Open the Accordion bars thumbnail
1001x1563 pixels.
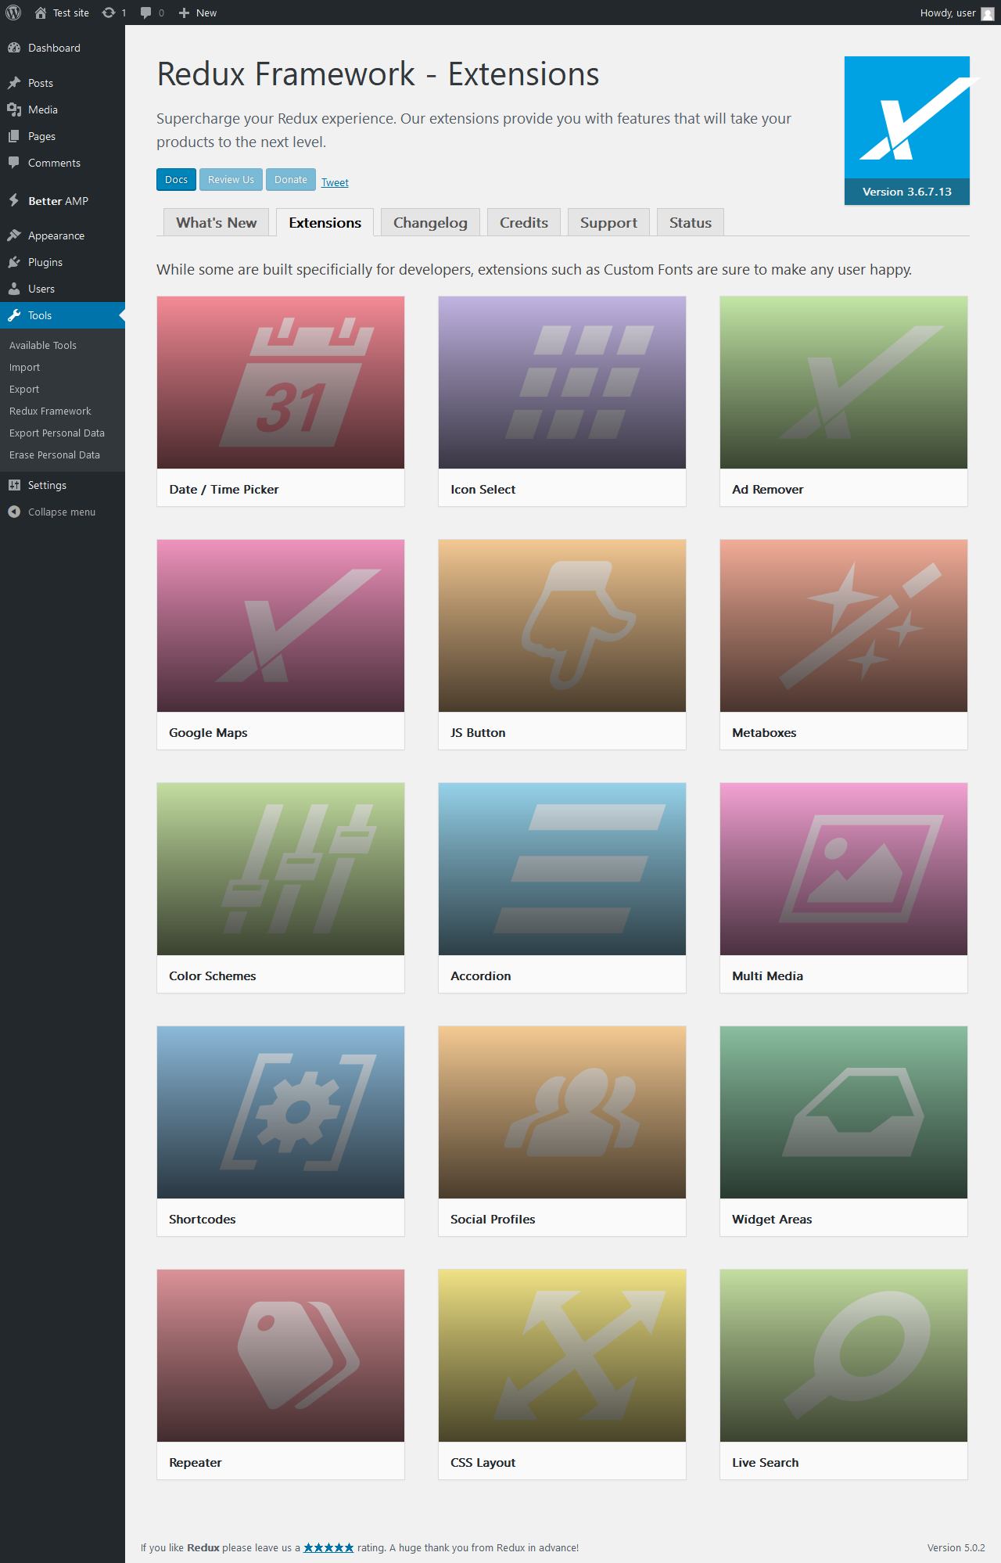point(562,869)
